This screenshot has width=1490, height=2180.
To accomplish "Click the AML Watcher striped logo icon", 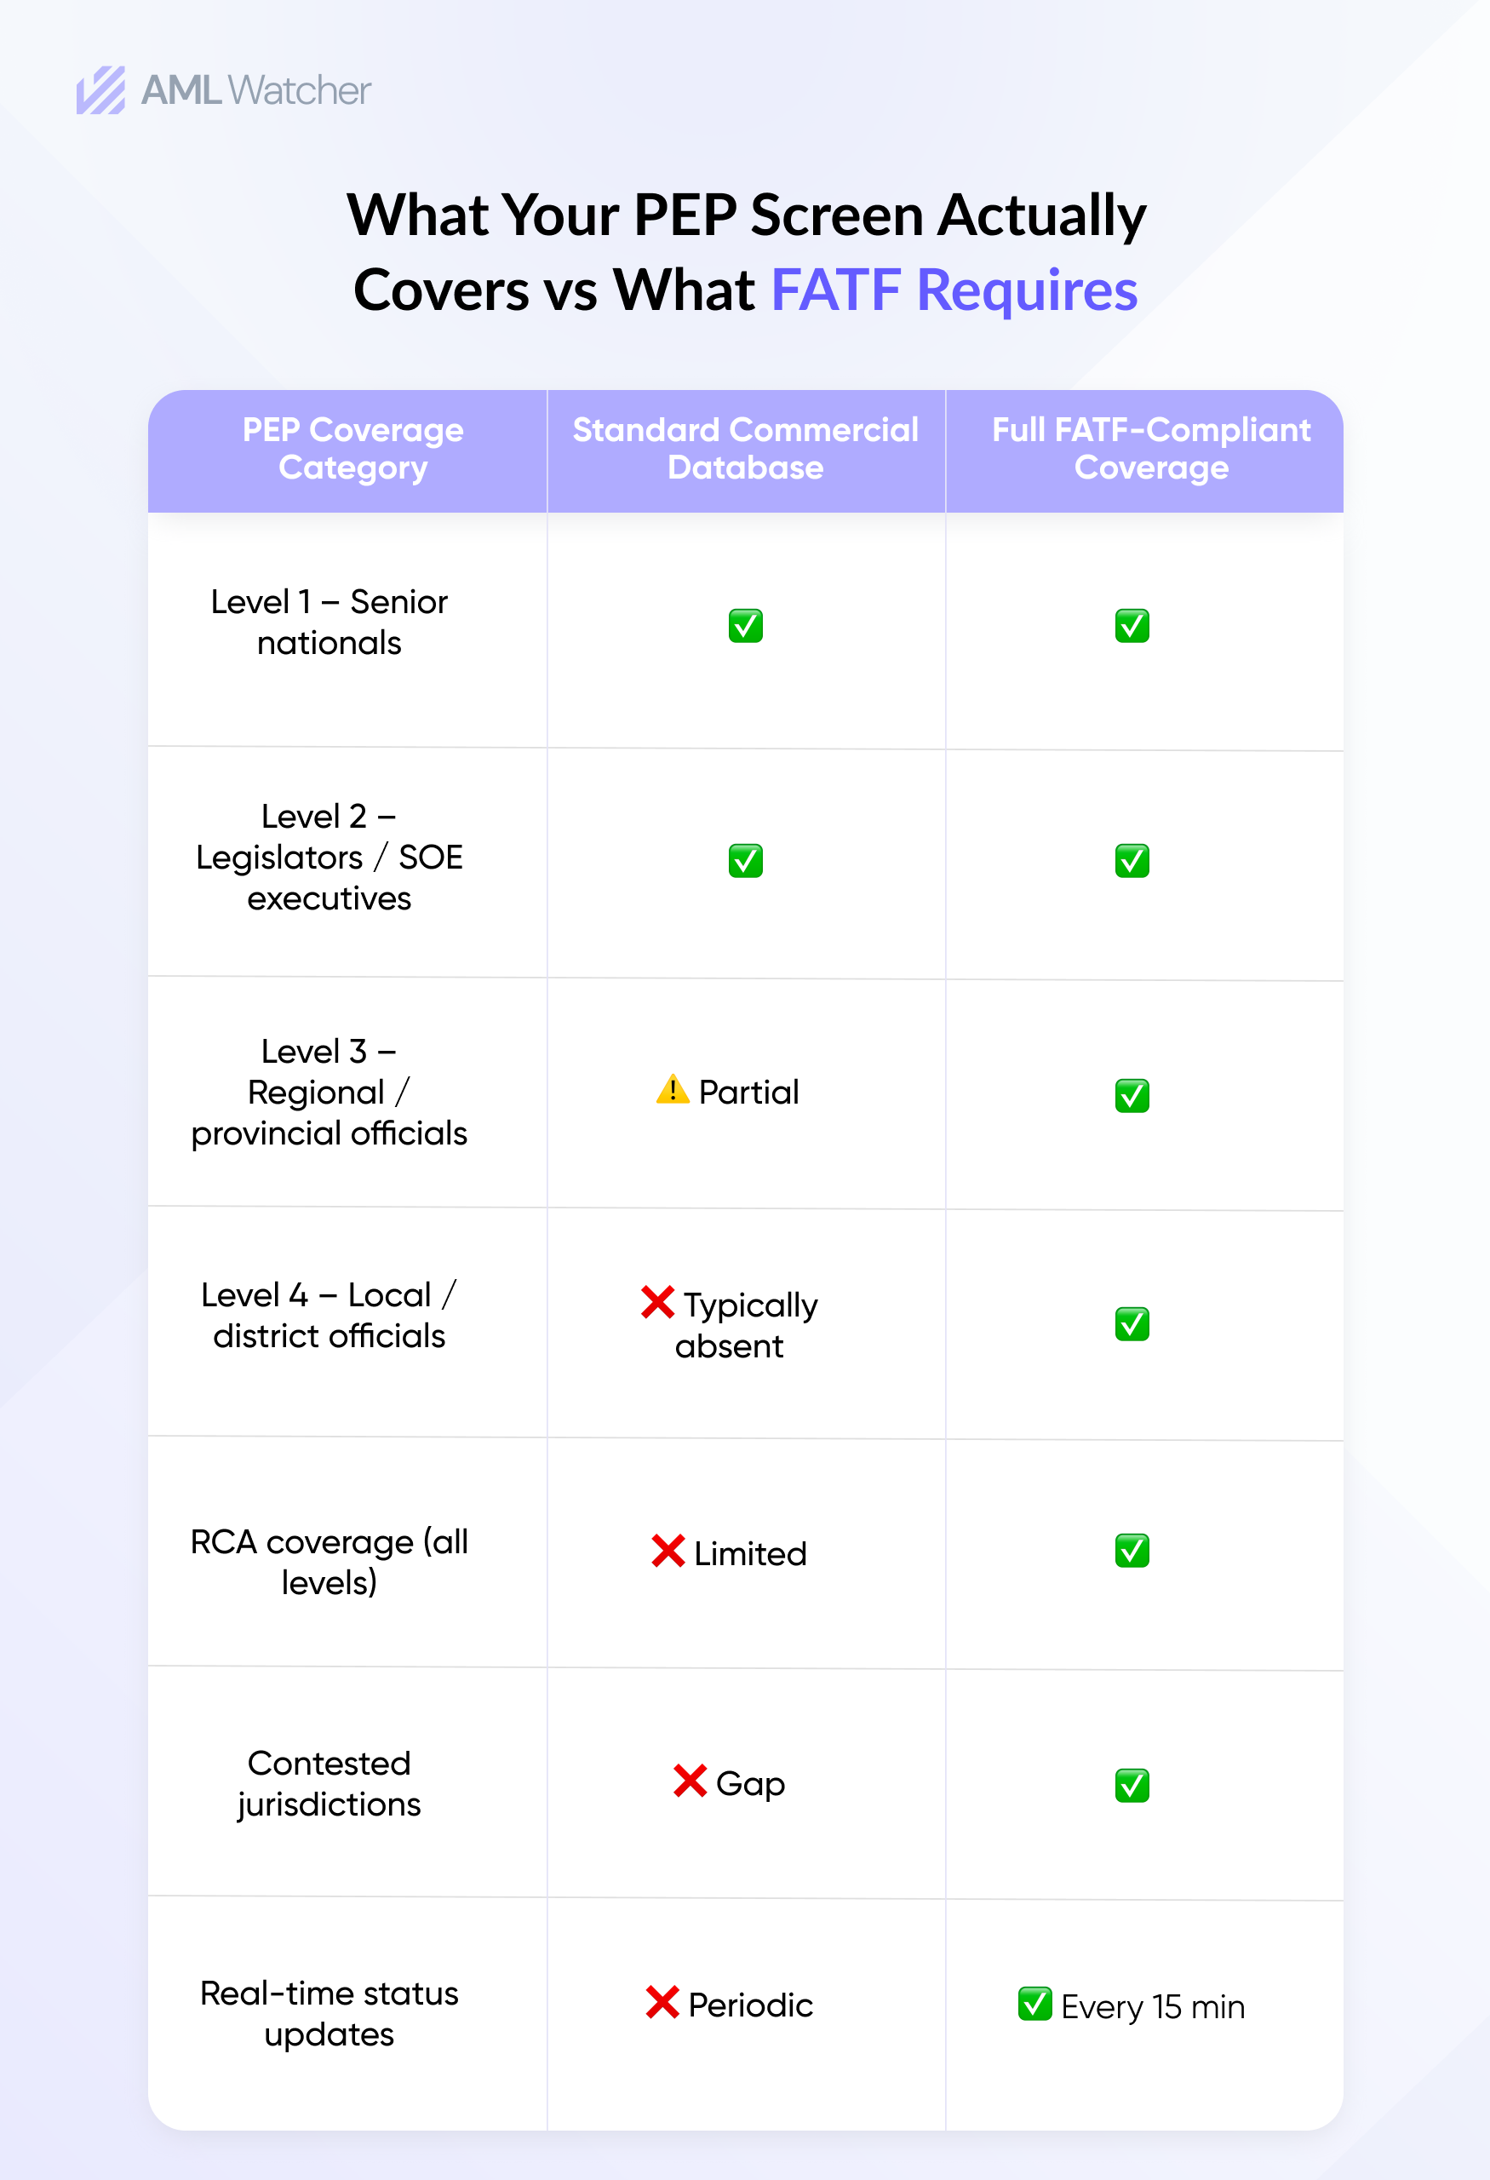I will click(x=100, y=90).
